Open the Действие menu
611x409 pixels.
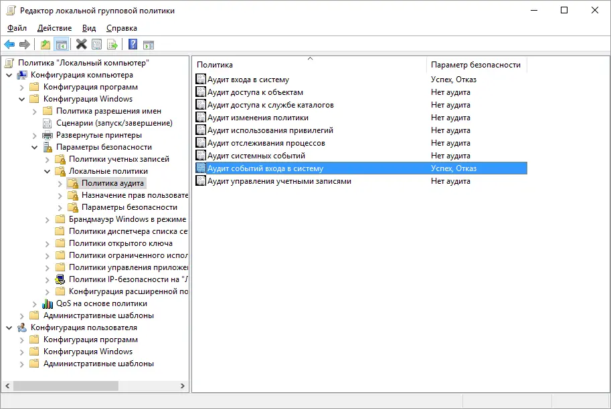tap(56, 28)
